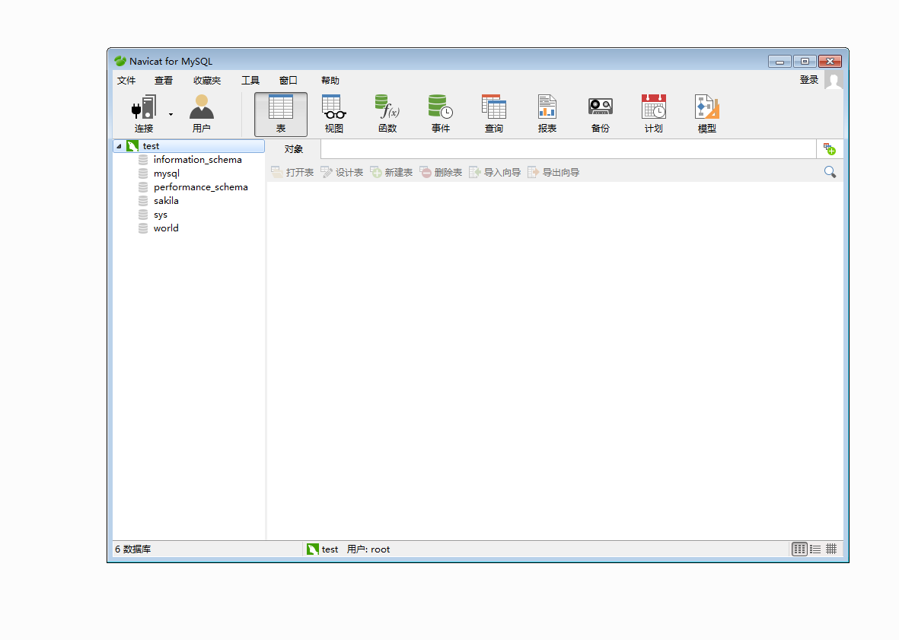Open the 函数 (Function) icon

coord(387,114)
